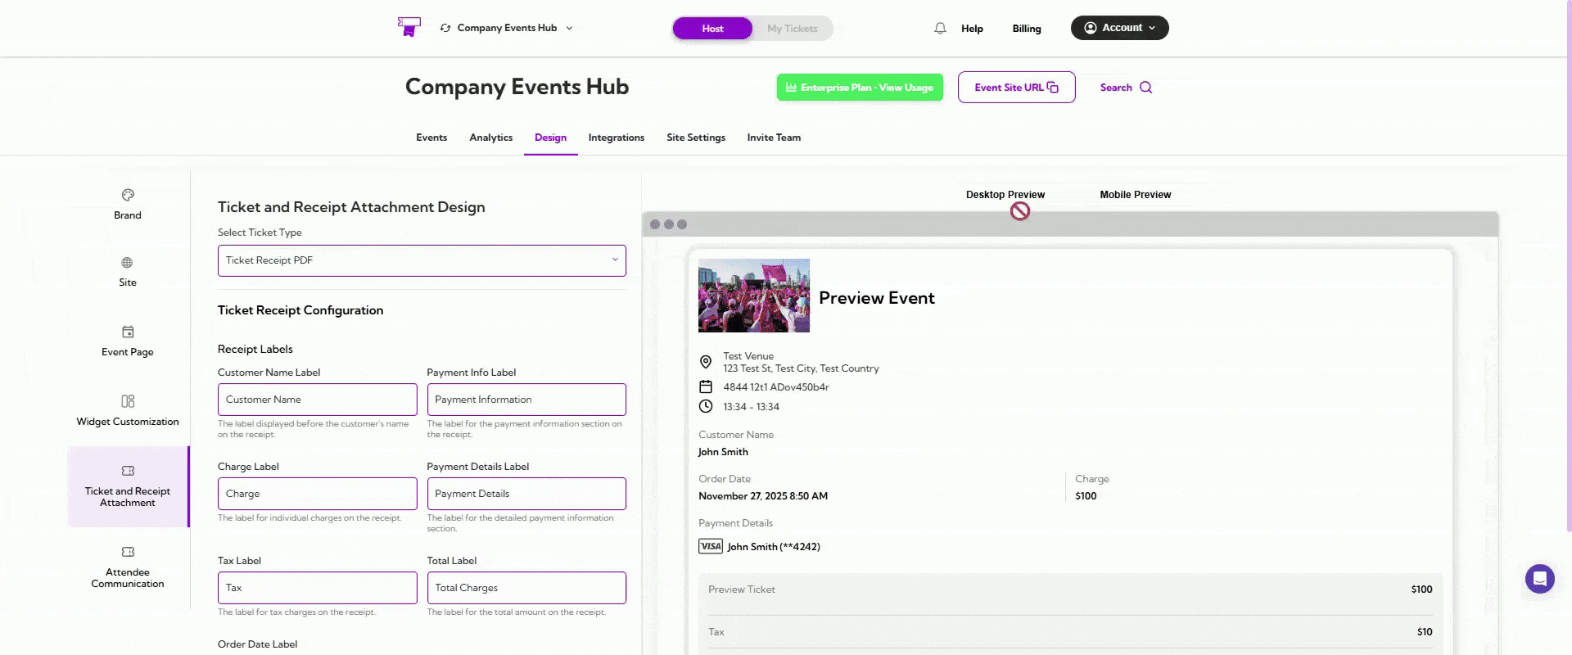Click the clock time icon in preview
Viewport: 1572px width, 655px height.
click(706, 406)
